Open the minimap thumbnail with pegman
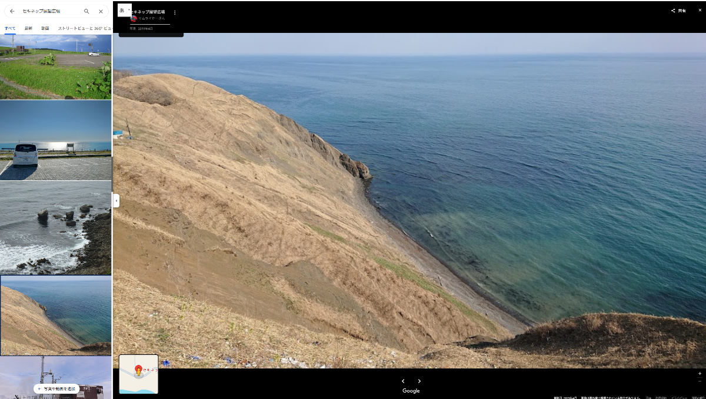 point(138,374)
